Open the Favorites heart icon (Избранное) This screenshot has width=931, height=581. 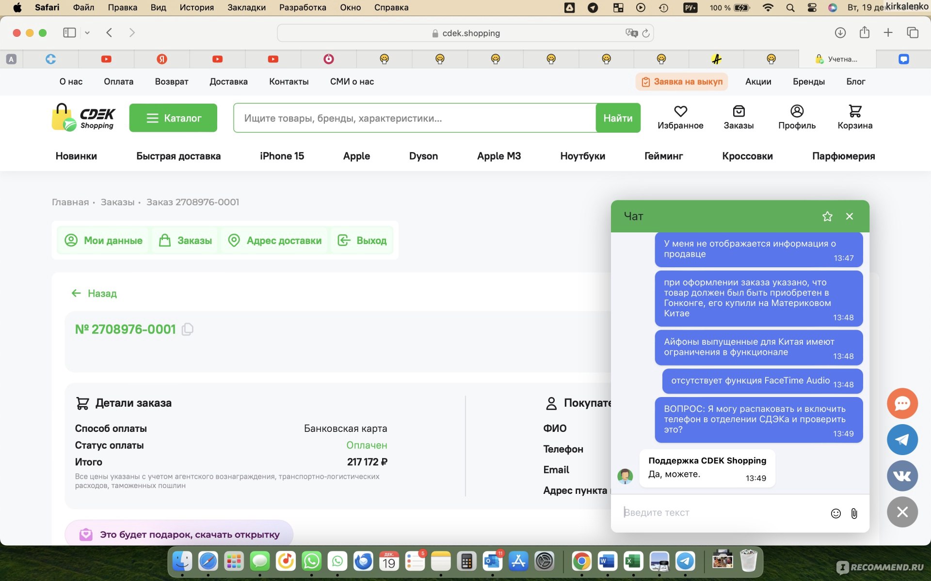[x=680, y=111]
